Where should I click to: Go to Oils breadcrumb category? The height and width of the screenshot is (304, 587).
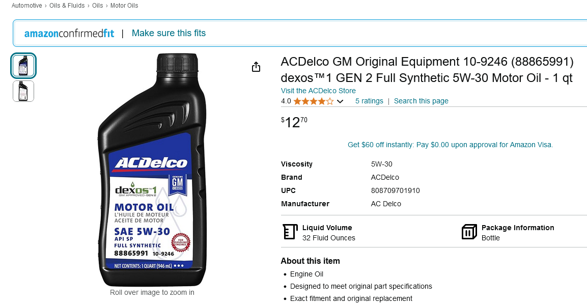(98, 6)
